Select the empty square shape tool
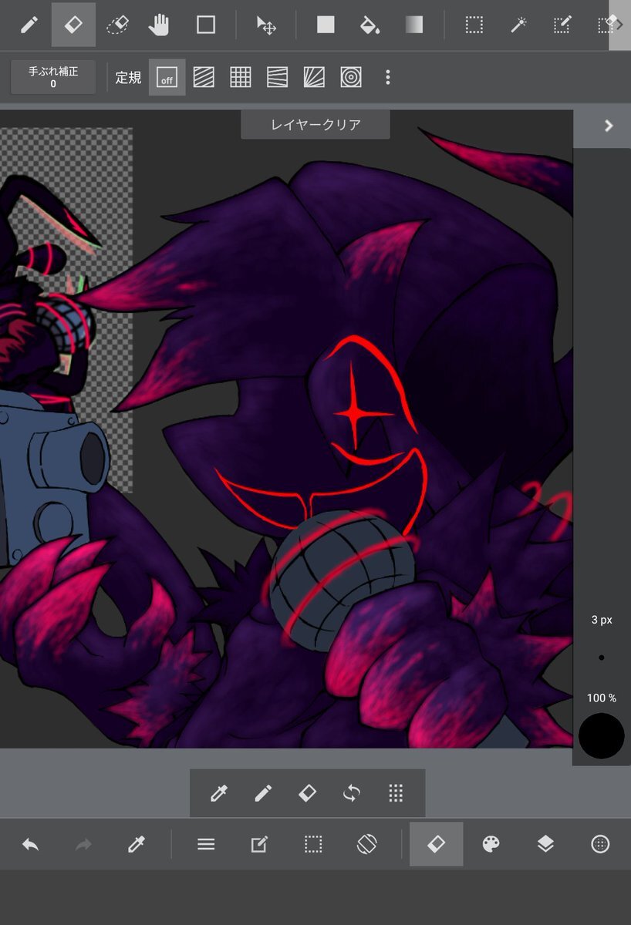Viewport: 631px width, 925px height. pyautogui.click(x=206, y=25)
